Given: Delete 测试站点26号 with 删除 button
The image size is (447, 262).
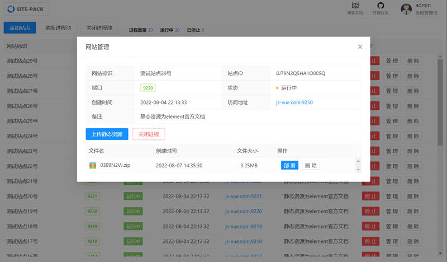Looking at the screenshot, I should [413, 106].
